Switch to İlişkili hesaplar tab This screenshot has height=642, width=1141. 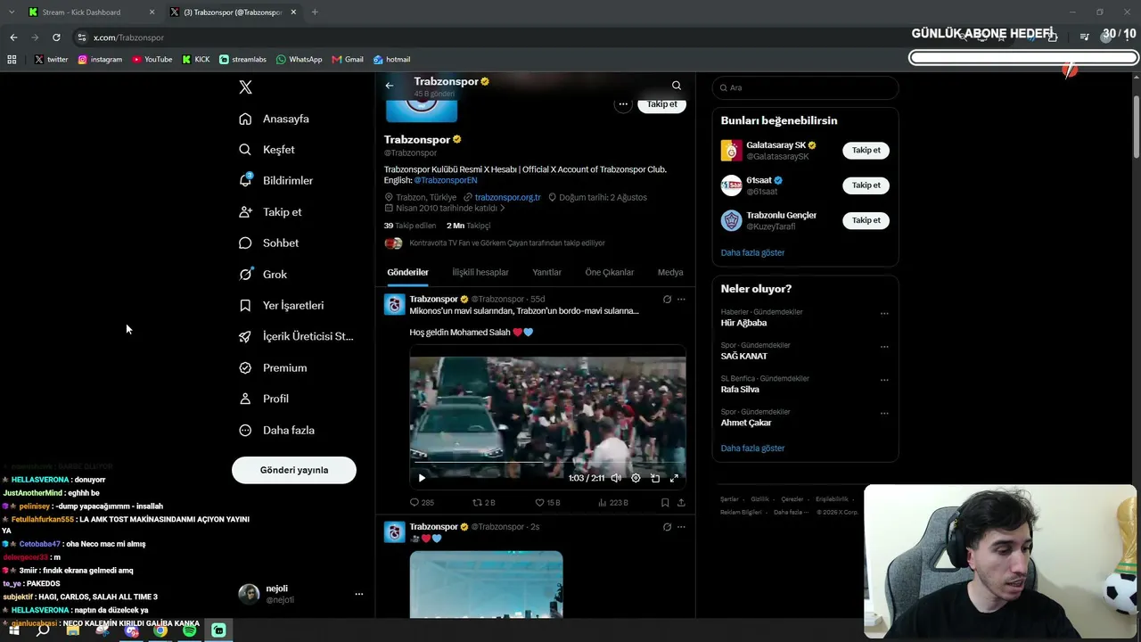pos(480,272)
